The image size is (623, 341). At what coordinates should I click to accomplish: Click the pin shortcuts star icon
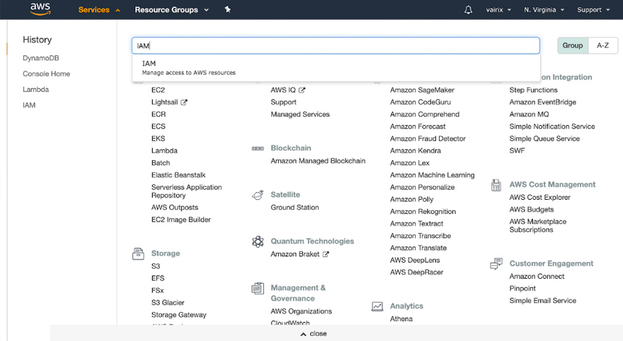click(228, 9)
